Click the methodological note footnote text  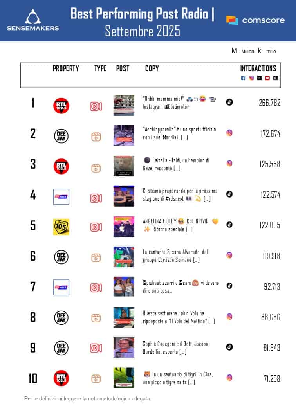tap(87, 399)
